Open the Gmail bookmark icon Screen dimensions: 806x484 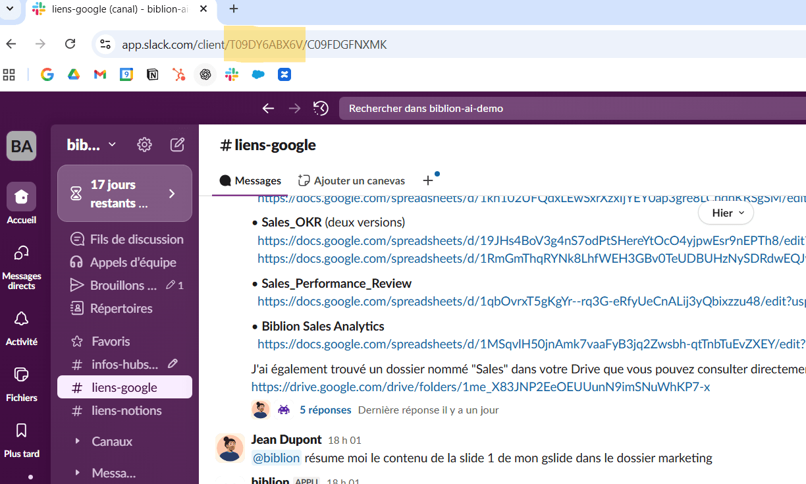[100, 75]
